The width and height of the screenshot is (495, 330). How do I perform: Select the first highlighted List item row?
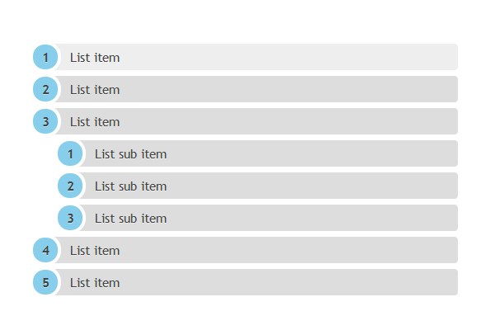coord(256,57)
